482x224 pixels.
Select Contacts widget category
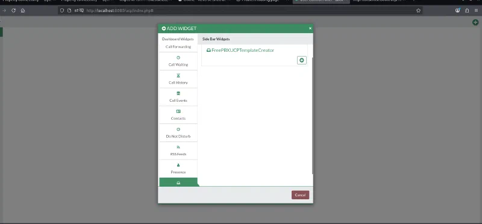tap(178, 114)
